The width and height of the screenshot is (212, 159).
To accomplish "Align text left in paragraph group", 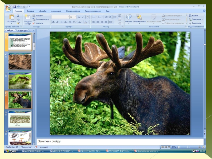I will click(x=94, y=22).
